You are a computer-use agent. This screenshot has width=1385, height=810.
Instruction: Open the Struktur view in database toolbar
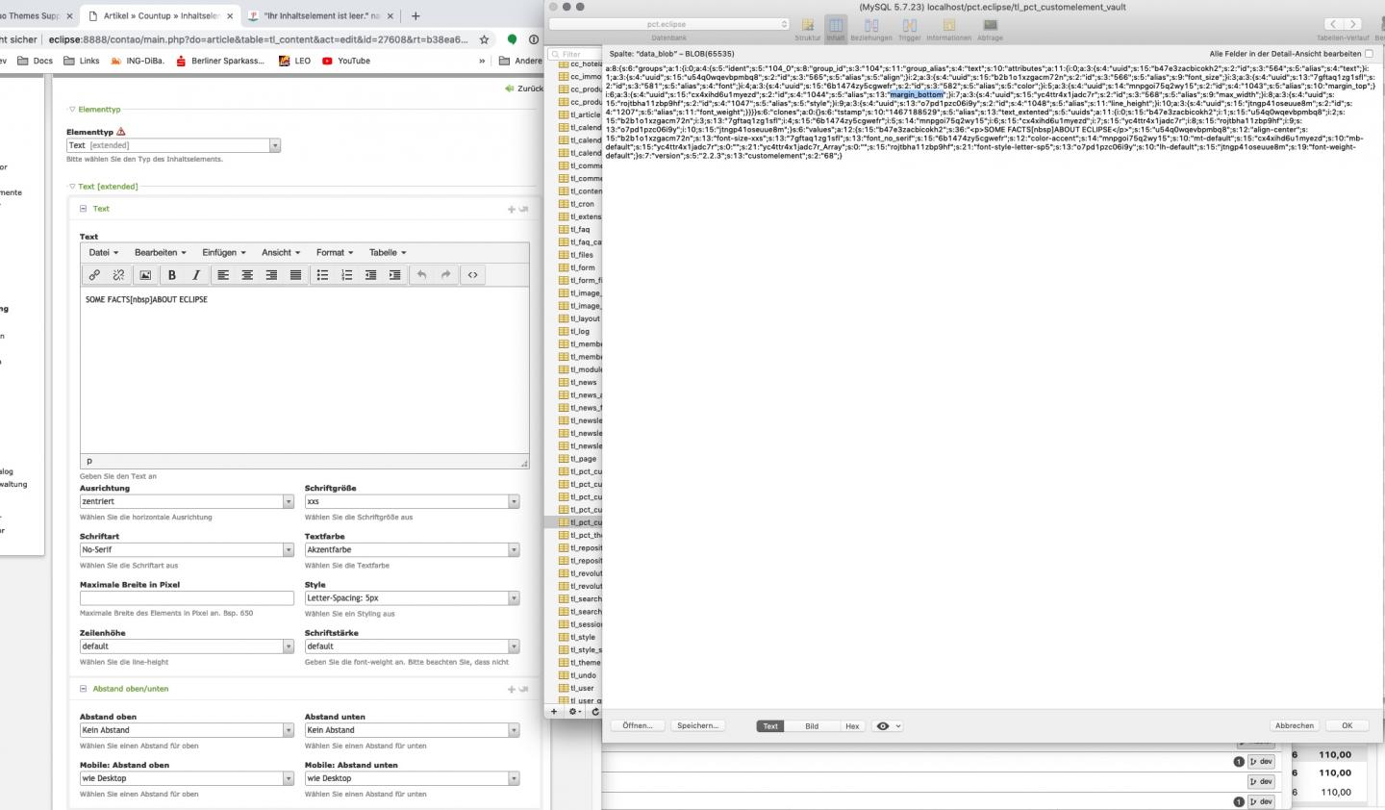point(808,28)
